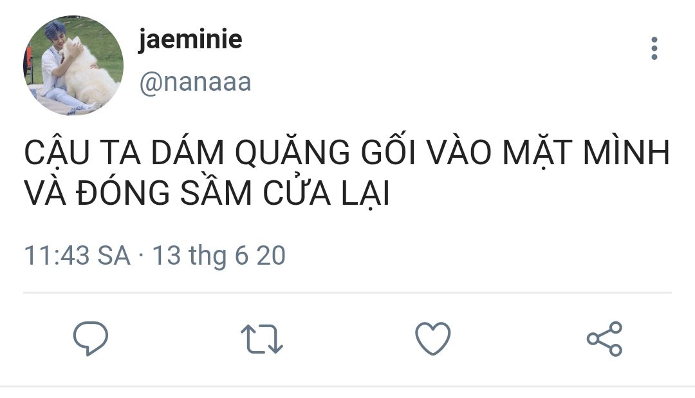Click the tweet line VÀ ĐÓNG SẦM CỬA LẠI
Viewport: 695px width, 398px height.
207,192
